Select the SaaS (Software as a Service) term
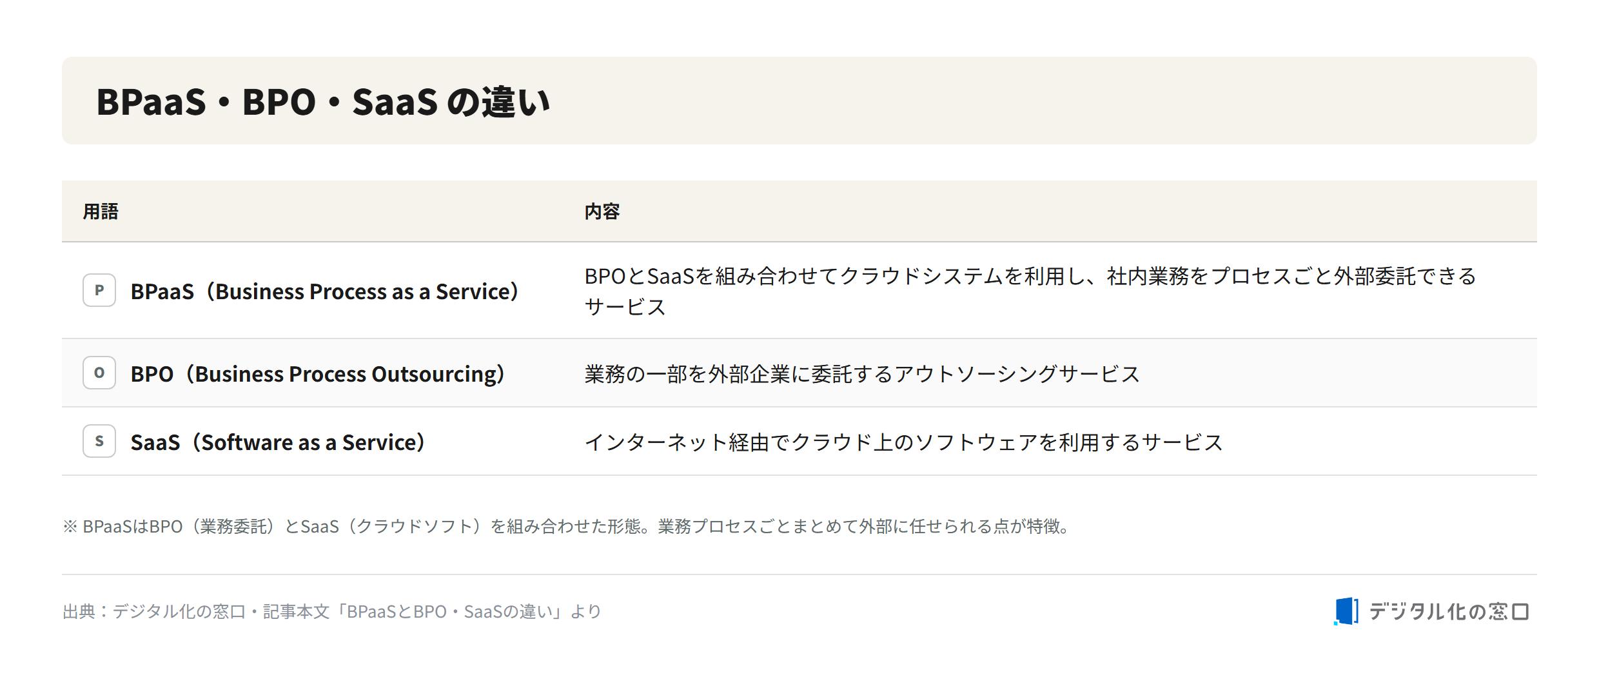 click(x=277, y=442)
